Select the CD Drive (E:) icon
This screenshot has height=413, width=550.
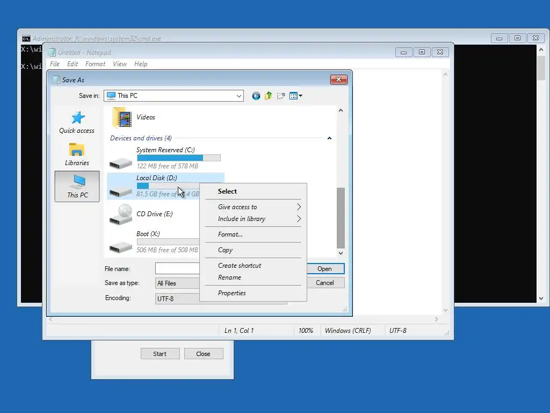coord(121,214)
